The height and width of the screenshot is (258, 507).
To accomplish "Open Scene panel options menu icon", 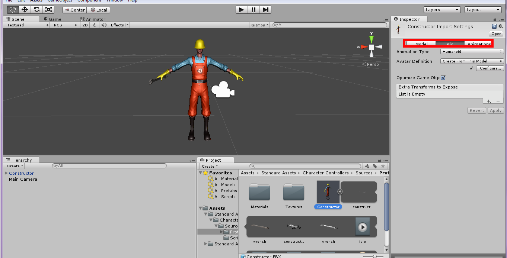I will [x=386, y=20].
